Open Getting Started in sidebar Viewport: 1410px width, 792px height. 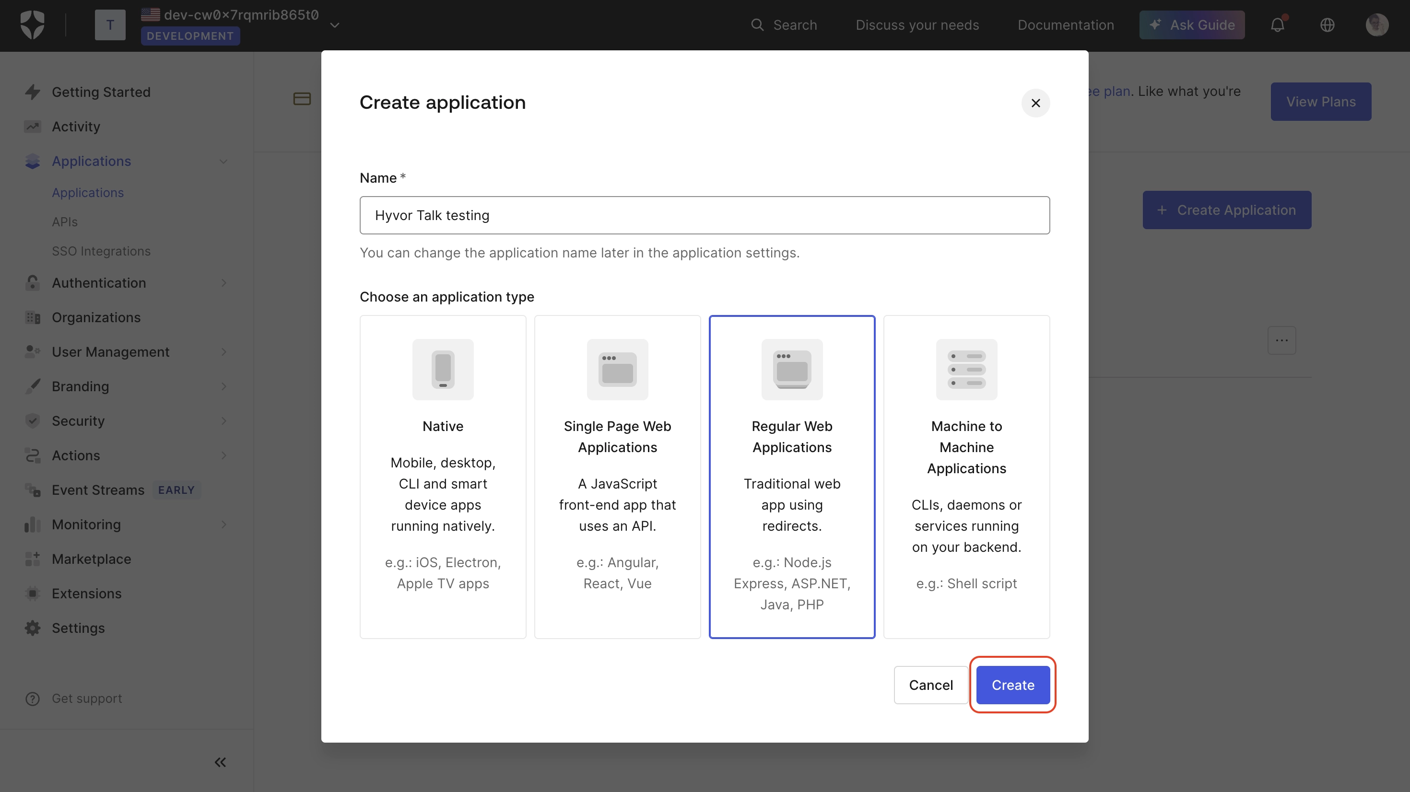(x=101, y=92)
